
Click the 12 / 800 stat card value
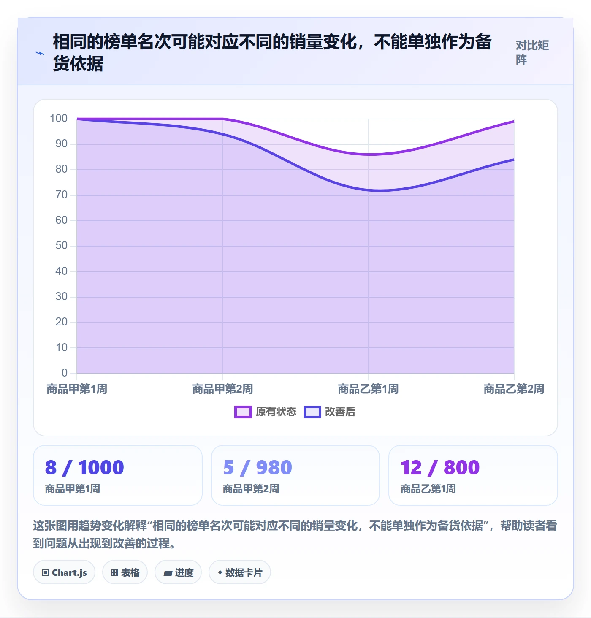point(440,468)
